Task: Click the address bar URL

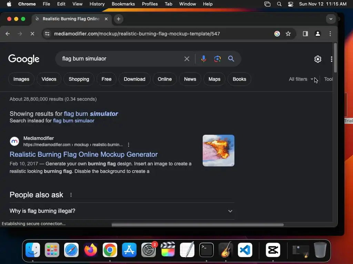Action: (x=137, y=34)
